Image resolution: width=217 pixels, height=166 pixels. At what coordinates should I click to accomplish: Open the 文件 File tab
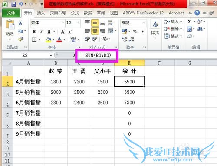(11, 13)
